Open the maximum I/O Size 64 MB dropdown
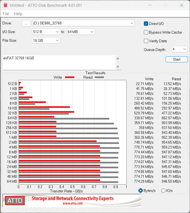This screenshot has height=213, width=190. tap(80, 32)
